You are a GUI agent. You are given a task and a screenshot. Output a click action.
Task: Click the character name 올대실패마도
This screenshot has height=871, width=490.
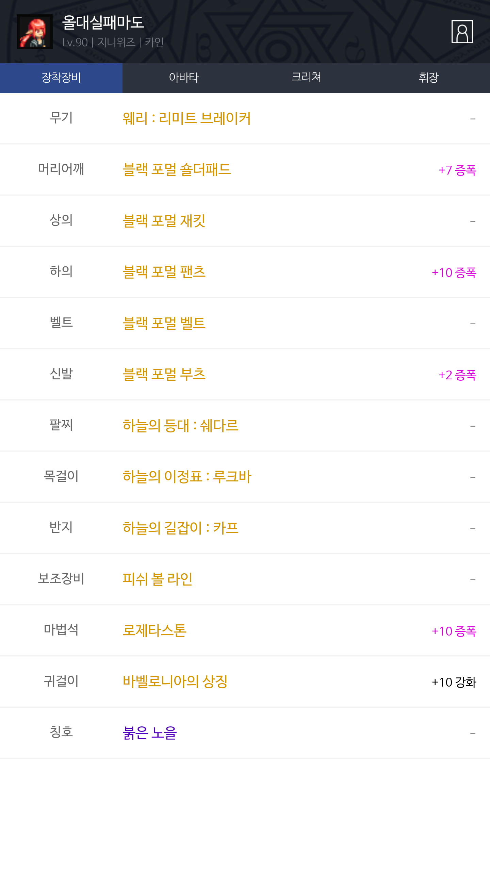point(103,22)
